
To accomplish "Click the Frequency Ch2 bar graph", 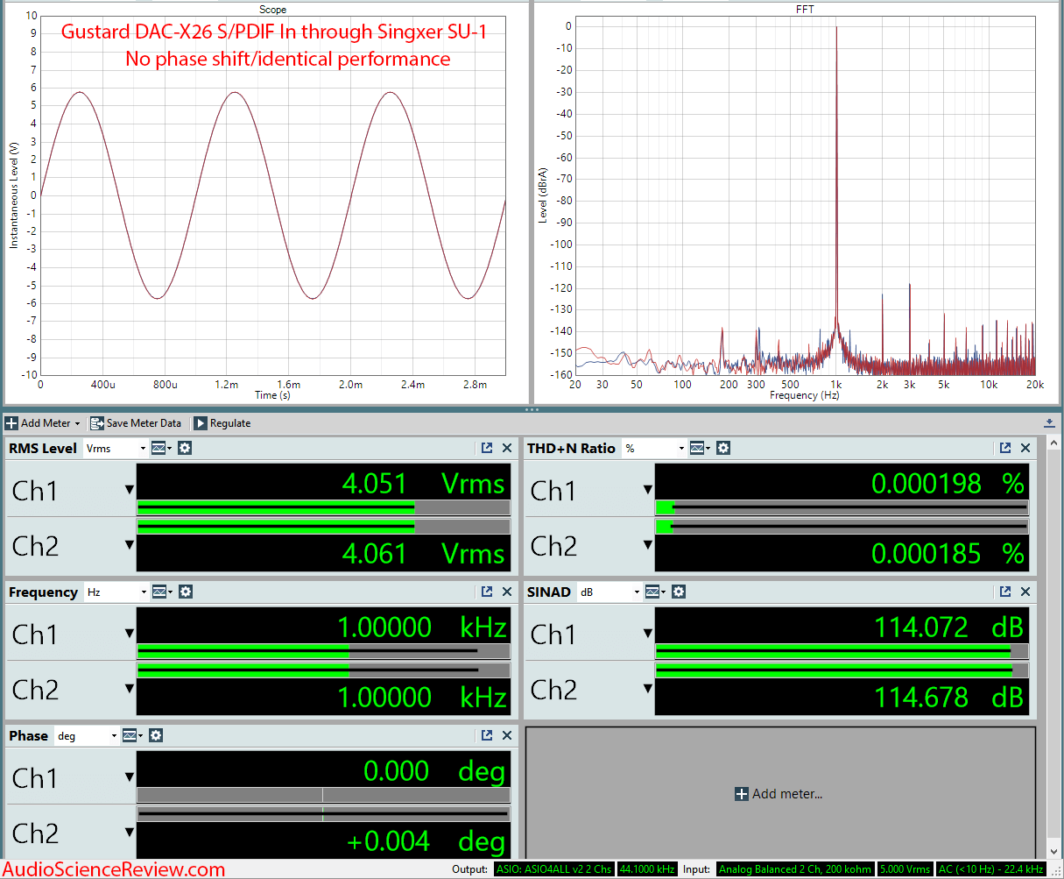I will point(323,670).
